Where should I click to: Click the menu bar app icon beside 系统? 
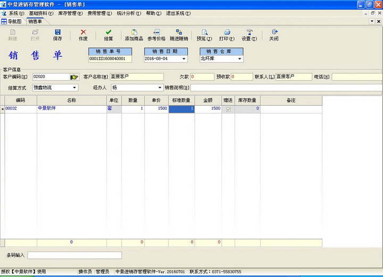pos(4,13)
